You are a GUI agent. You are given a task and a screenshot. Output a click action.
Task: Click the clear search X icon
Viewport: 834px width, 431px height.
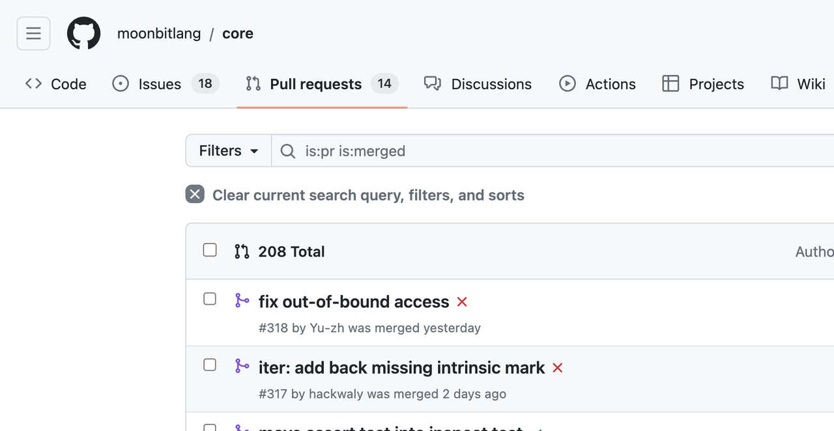[x=195, y=195]
